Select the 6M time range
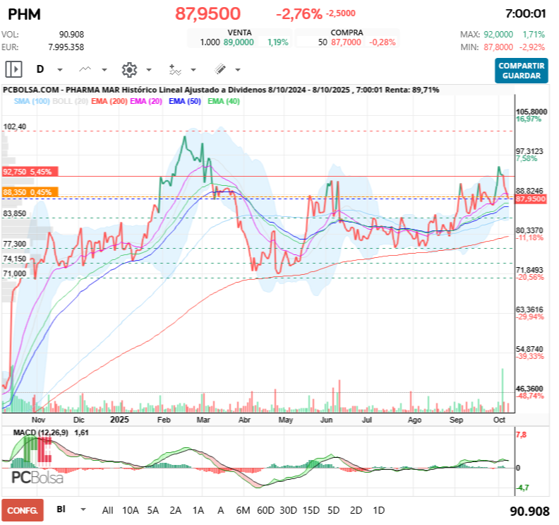Image resolution: width=559 pixels, height=525 pixels. coord(243,510)
